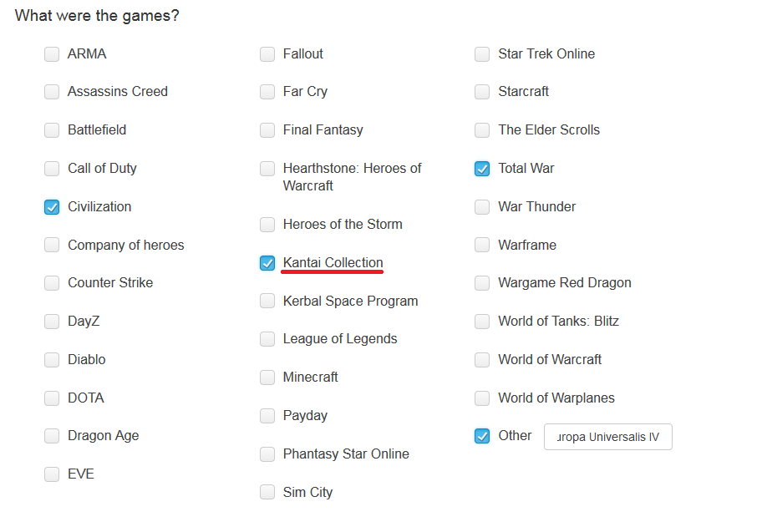Image resolution: width=762 pixels, height=522 pixels.
Task: Check the Hearthstone: Heroes of Warcraft box
Action: [267, 169]
